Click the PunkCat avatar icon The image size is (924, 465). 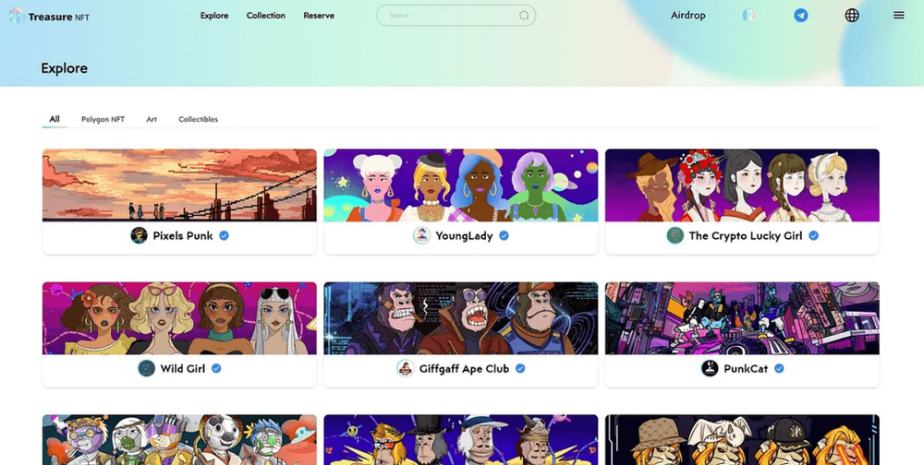pyautogui.click(x=710, y=368)
